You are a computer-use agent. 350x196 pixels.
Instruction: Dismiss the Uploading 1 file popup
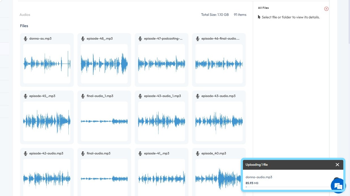[x=337, y=165]
